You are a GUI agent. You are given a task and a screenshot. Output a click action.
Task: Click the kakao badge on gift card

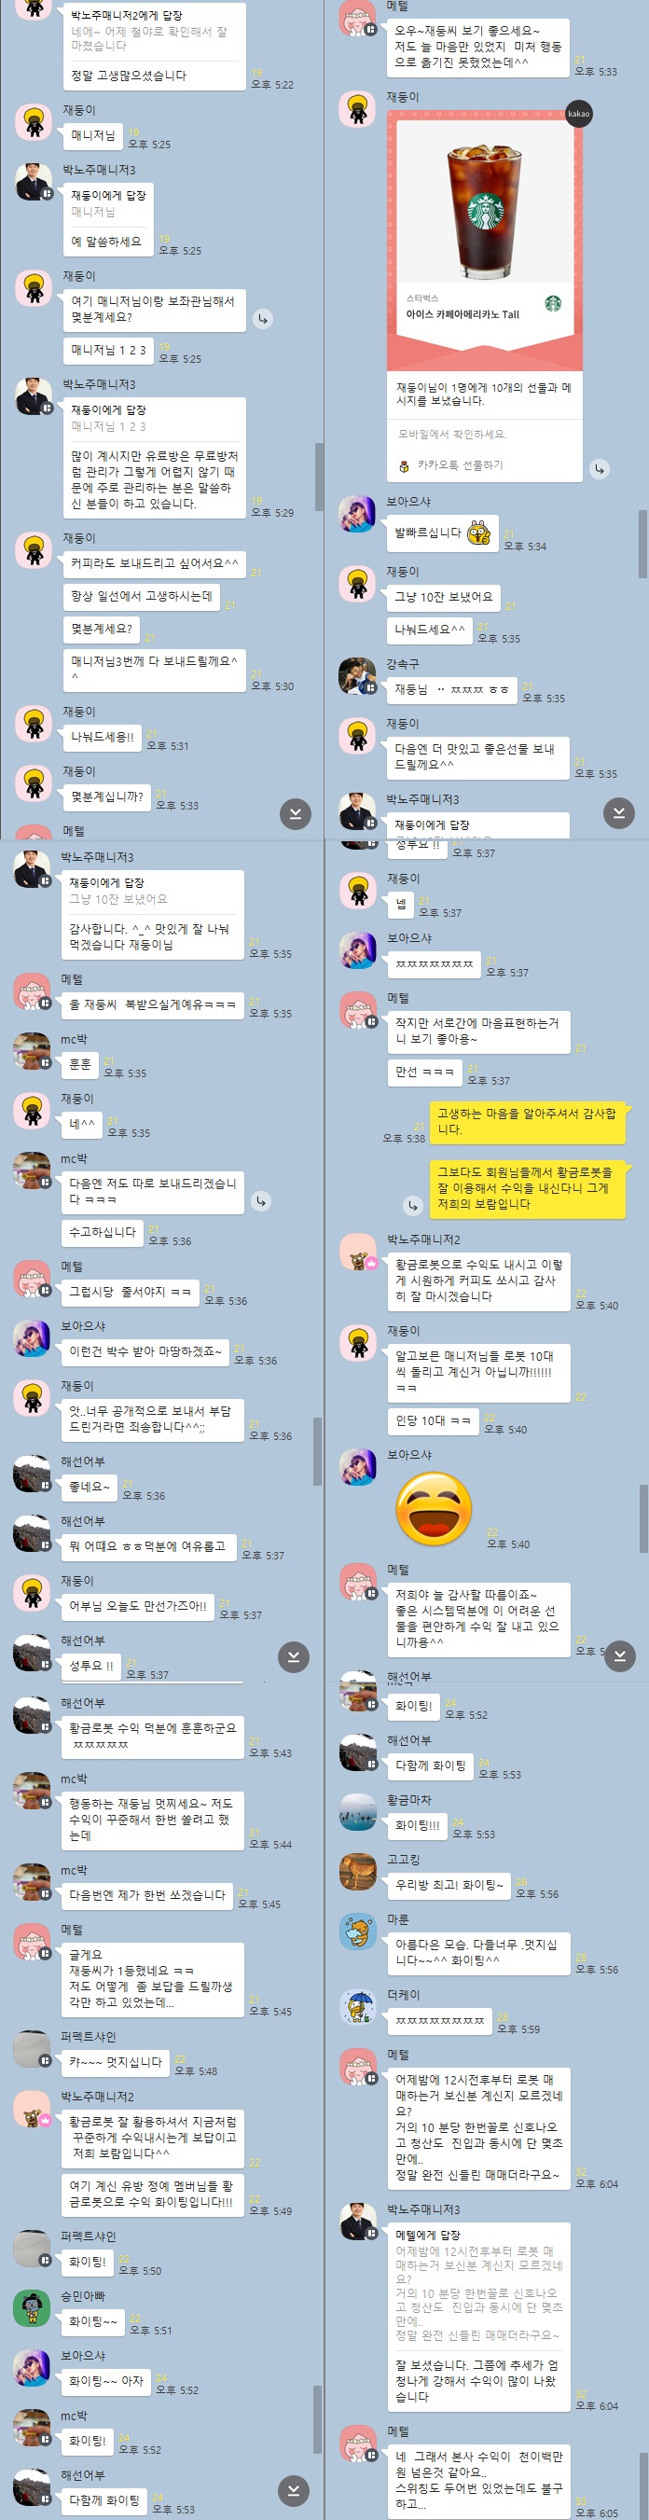click(x=579, y=114)
